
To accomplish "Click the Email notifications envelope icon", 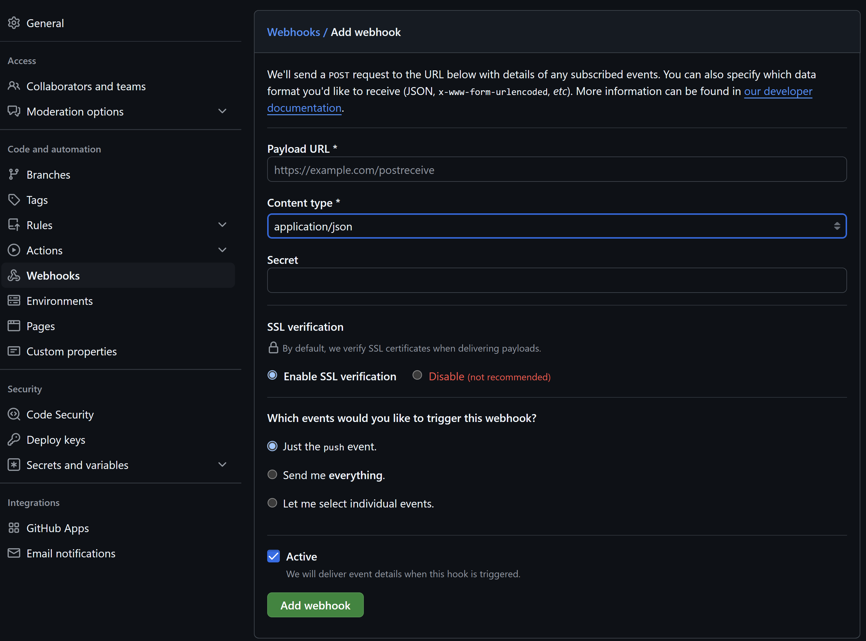I will point(14,553).
